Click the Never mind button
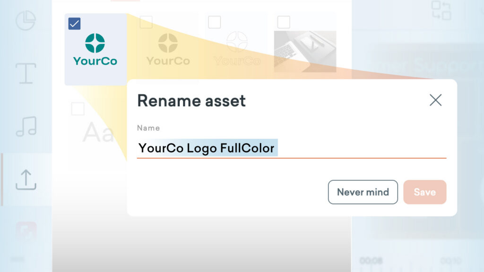The height and width of the screenshot is (272, 484). click(x=363, y=192)
